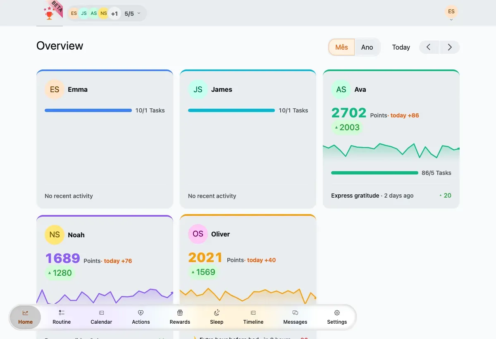Click the Today button
Viewport: 496px width, 339px height.
pos(401,47)
